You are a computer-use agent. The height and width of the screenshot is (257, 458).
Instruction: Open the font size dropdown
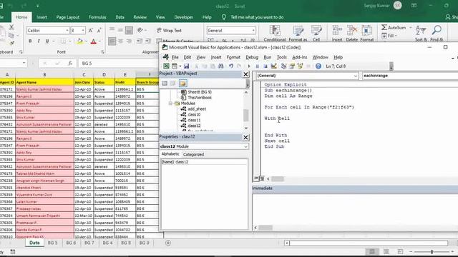(83, 30)
